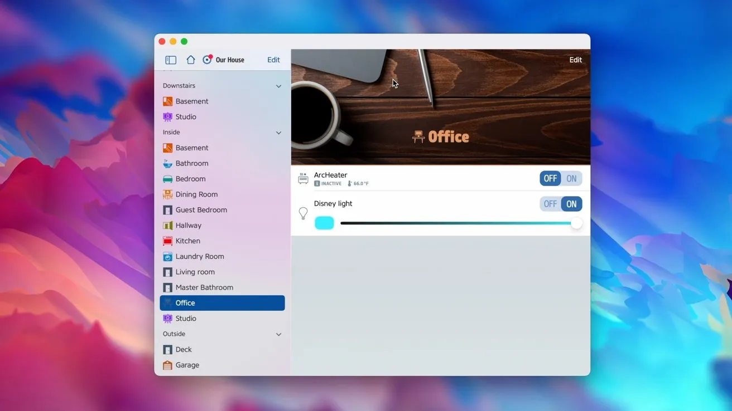Image resolution: width=732 pixels, height=411 pixels.
Task: Click Edit in the sidebar header
Action: [x=273, y=60]
